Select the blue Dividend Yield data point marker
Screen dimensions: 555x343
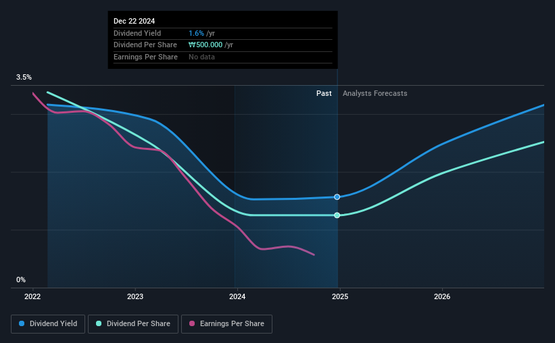tap(337, 197)
